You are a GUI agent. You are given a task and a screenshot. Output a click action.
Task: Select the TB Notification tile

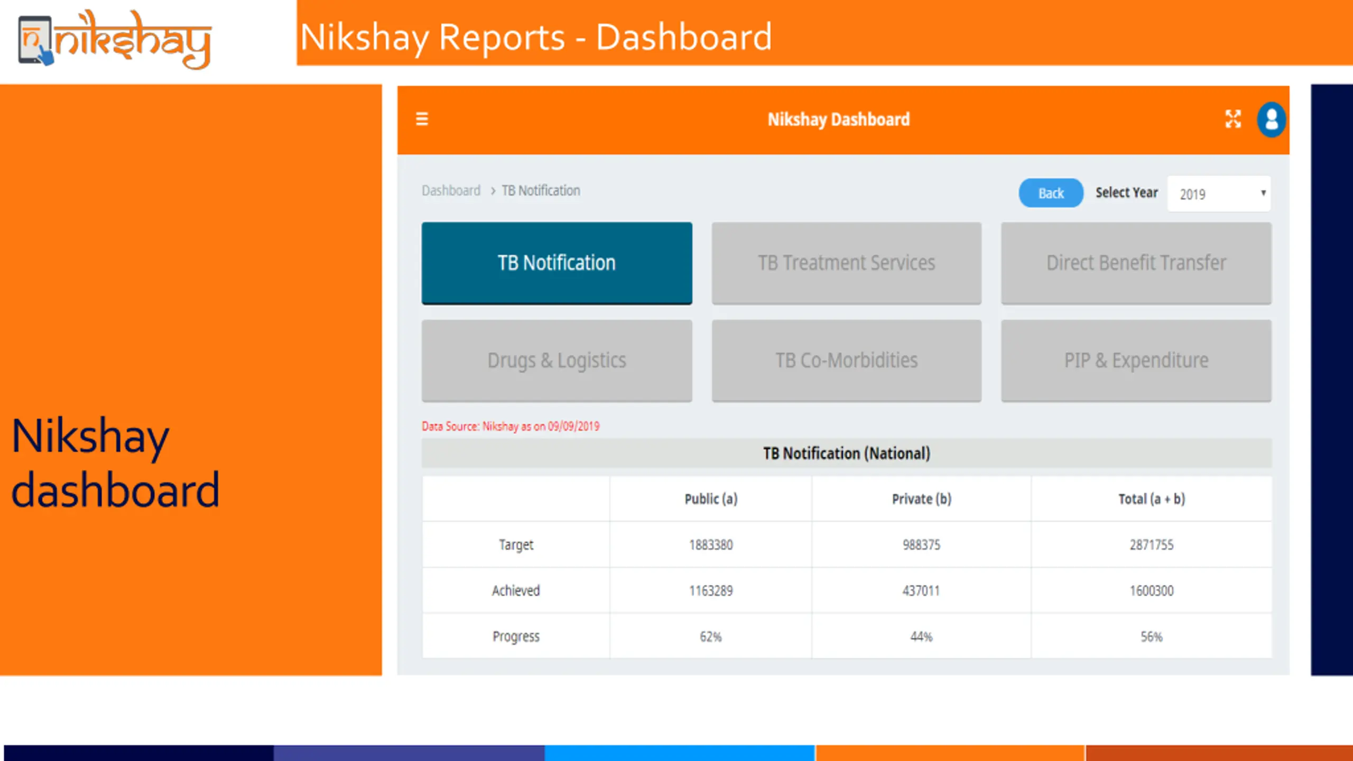(x=557, y=263)
